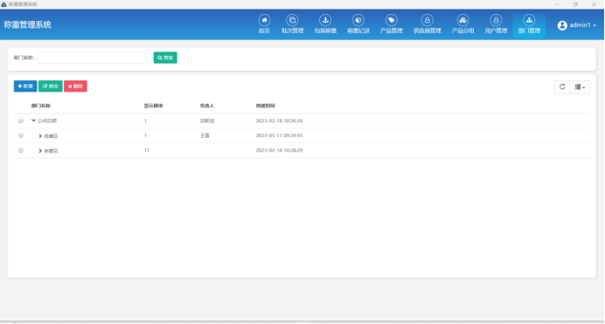Screen dimensions: 605x324
Task: Click the 称重管理系统 header title
Action: [28, 25]
